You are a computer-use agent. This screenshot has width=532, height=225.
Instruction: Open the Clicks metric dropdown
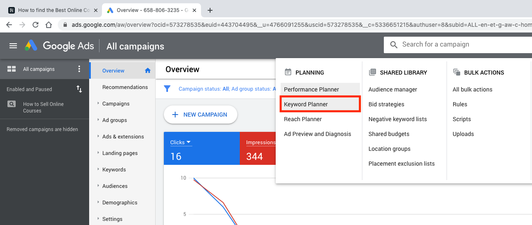(181, 143)
